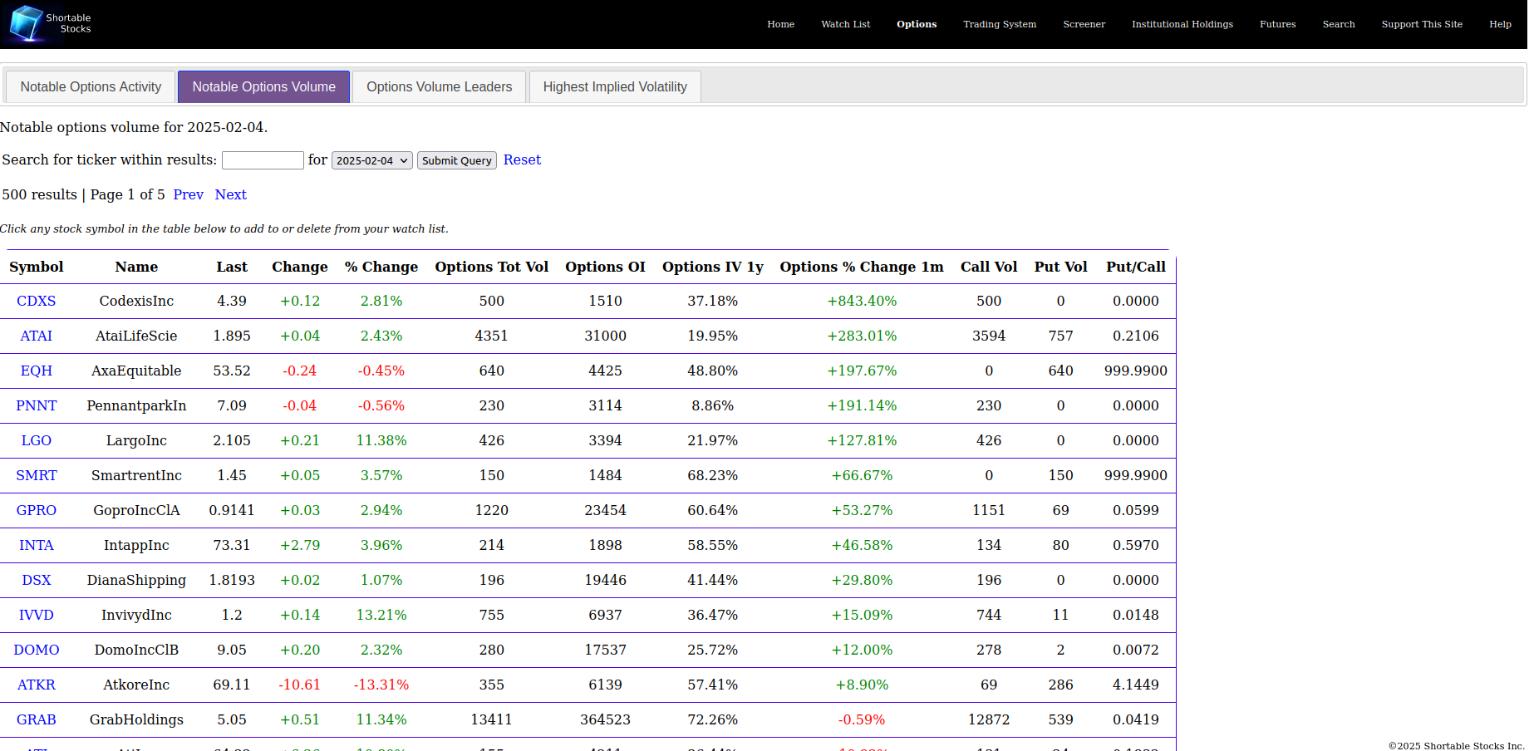
Task: Click the INTA symbol link
Action: [37, 545]
